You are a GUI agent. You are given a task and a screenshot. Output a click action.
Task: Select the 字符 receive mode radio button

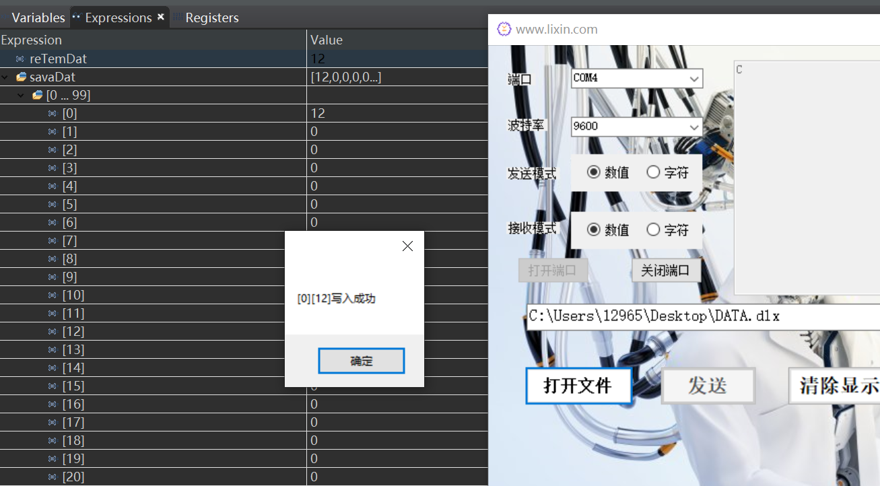(652, 229)
